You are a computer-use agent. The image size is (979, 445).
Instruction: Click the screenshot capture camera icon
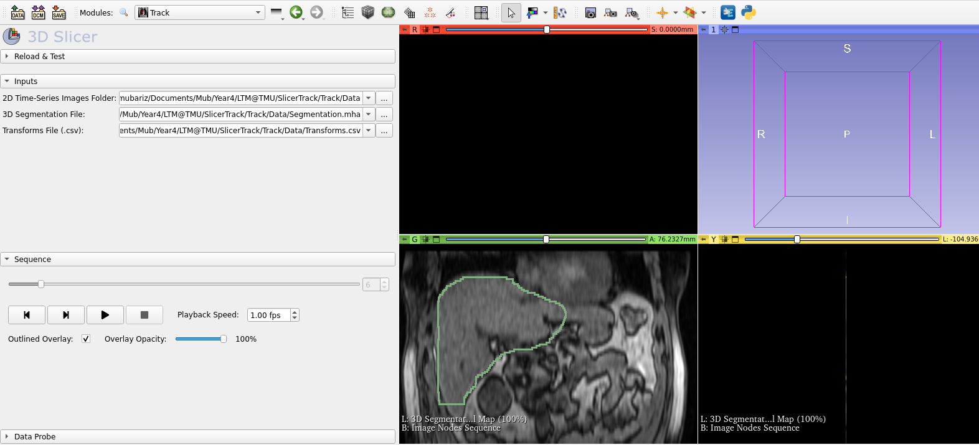590,12
